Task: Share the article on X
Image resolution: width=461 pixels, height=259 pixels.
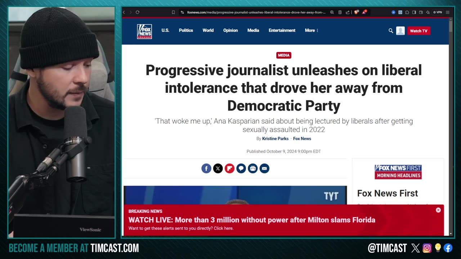Action: pos(218,168)
